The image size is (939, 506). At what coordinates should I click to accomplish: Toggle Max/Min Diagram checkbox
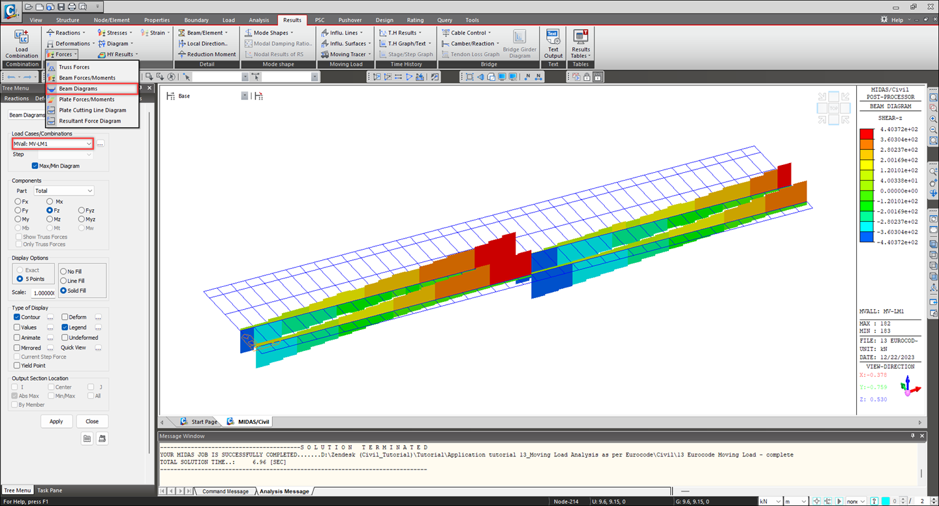(x=35, y=166)
